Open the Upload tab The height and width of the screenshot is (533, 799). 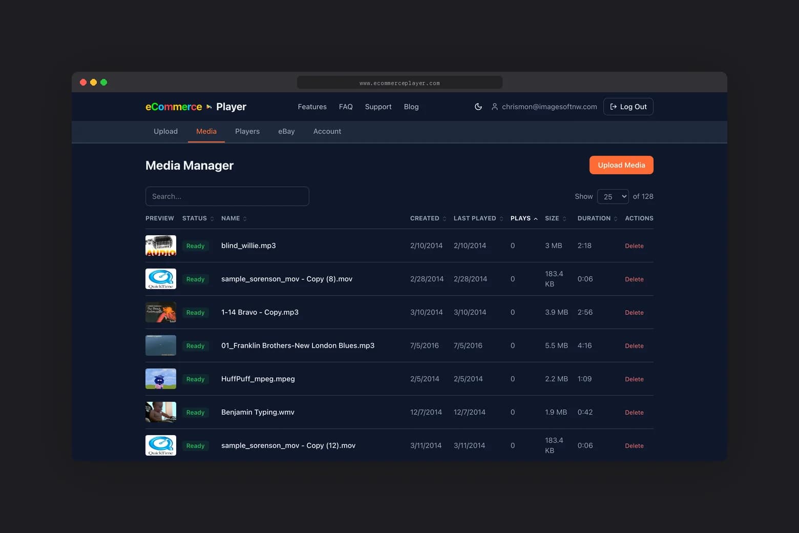pos(165,131)
